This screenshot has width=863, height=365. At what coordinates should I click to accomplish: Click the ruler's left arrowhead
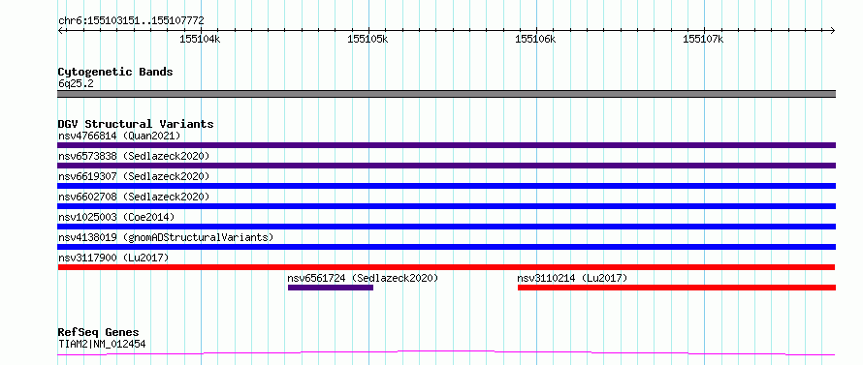tap(60, 30)
